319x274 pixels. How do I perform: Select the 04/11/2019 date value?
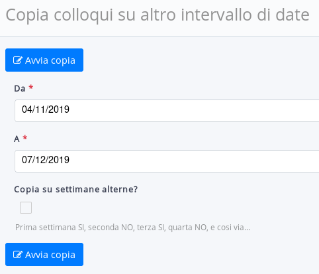tap(46, 109)
